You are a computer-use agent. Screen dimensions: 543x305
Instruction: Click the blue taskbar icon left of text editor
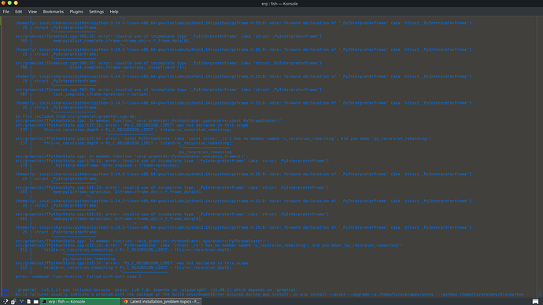[21, 302]
